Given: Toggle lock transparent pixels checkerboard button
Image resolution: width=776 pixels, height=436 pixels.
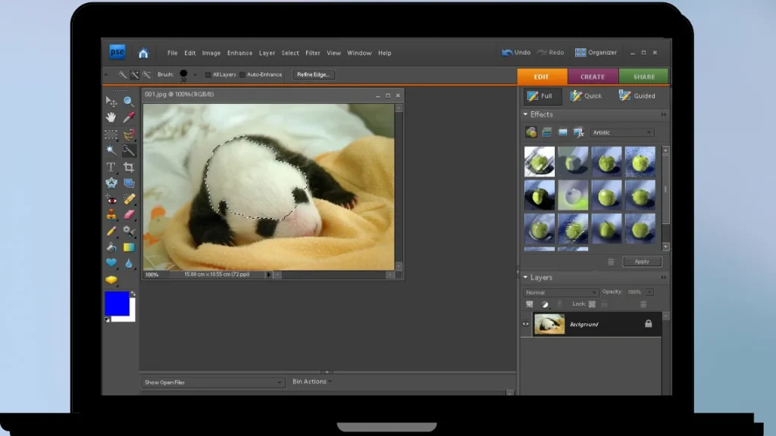Looking at the screenshot, I should tap(592, 304).
